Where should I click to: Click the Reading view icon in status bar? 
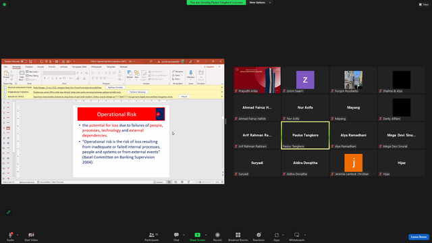pos(182,182)
